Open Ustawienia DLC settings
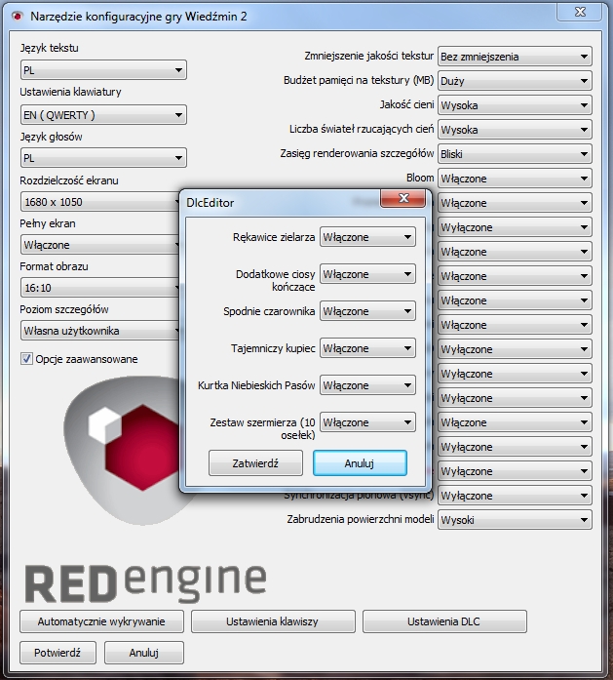This screenshot has width=613, height=680. pyautogui.click(x=444, y=621)
